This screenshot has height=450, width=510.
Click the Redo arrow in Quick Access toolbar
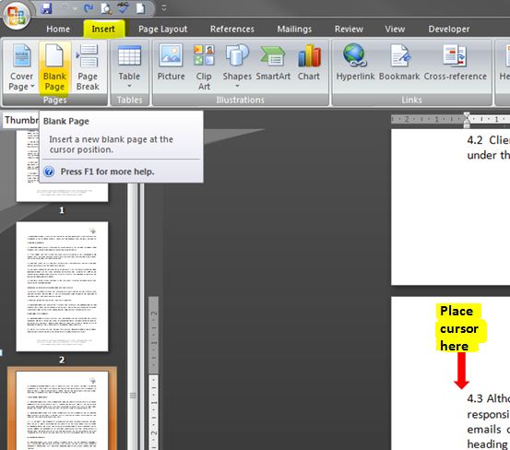coord(88,8)
